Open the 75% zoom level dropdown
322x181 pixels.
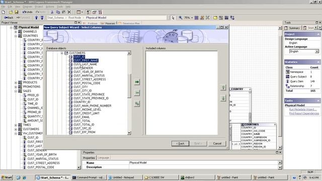tap(192, 18)
